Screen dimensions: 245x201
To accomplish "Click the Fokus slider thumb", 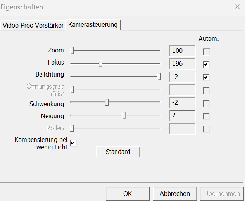I will pyautogui.click(x=100, y=63).
